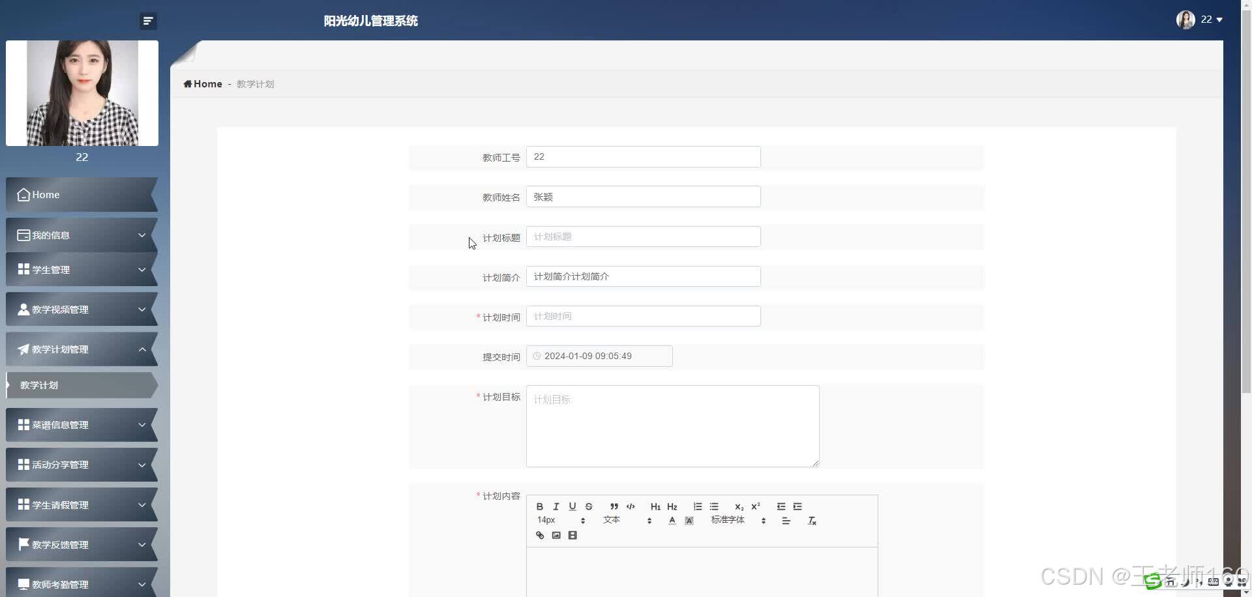Viewport: 1252px width, 597px height.
Task: Insert blockquote in editor
Action: tap(614, 506)
